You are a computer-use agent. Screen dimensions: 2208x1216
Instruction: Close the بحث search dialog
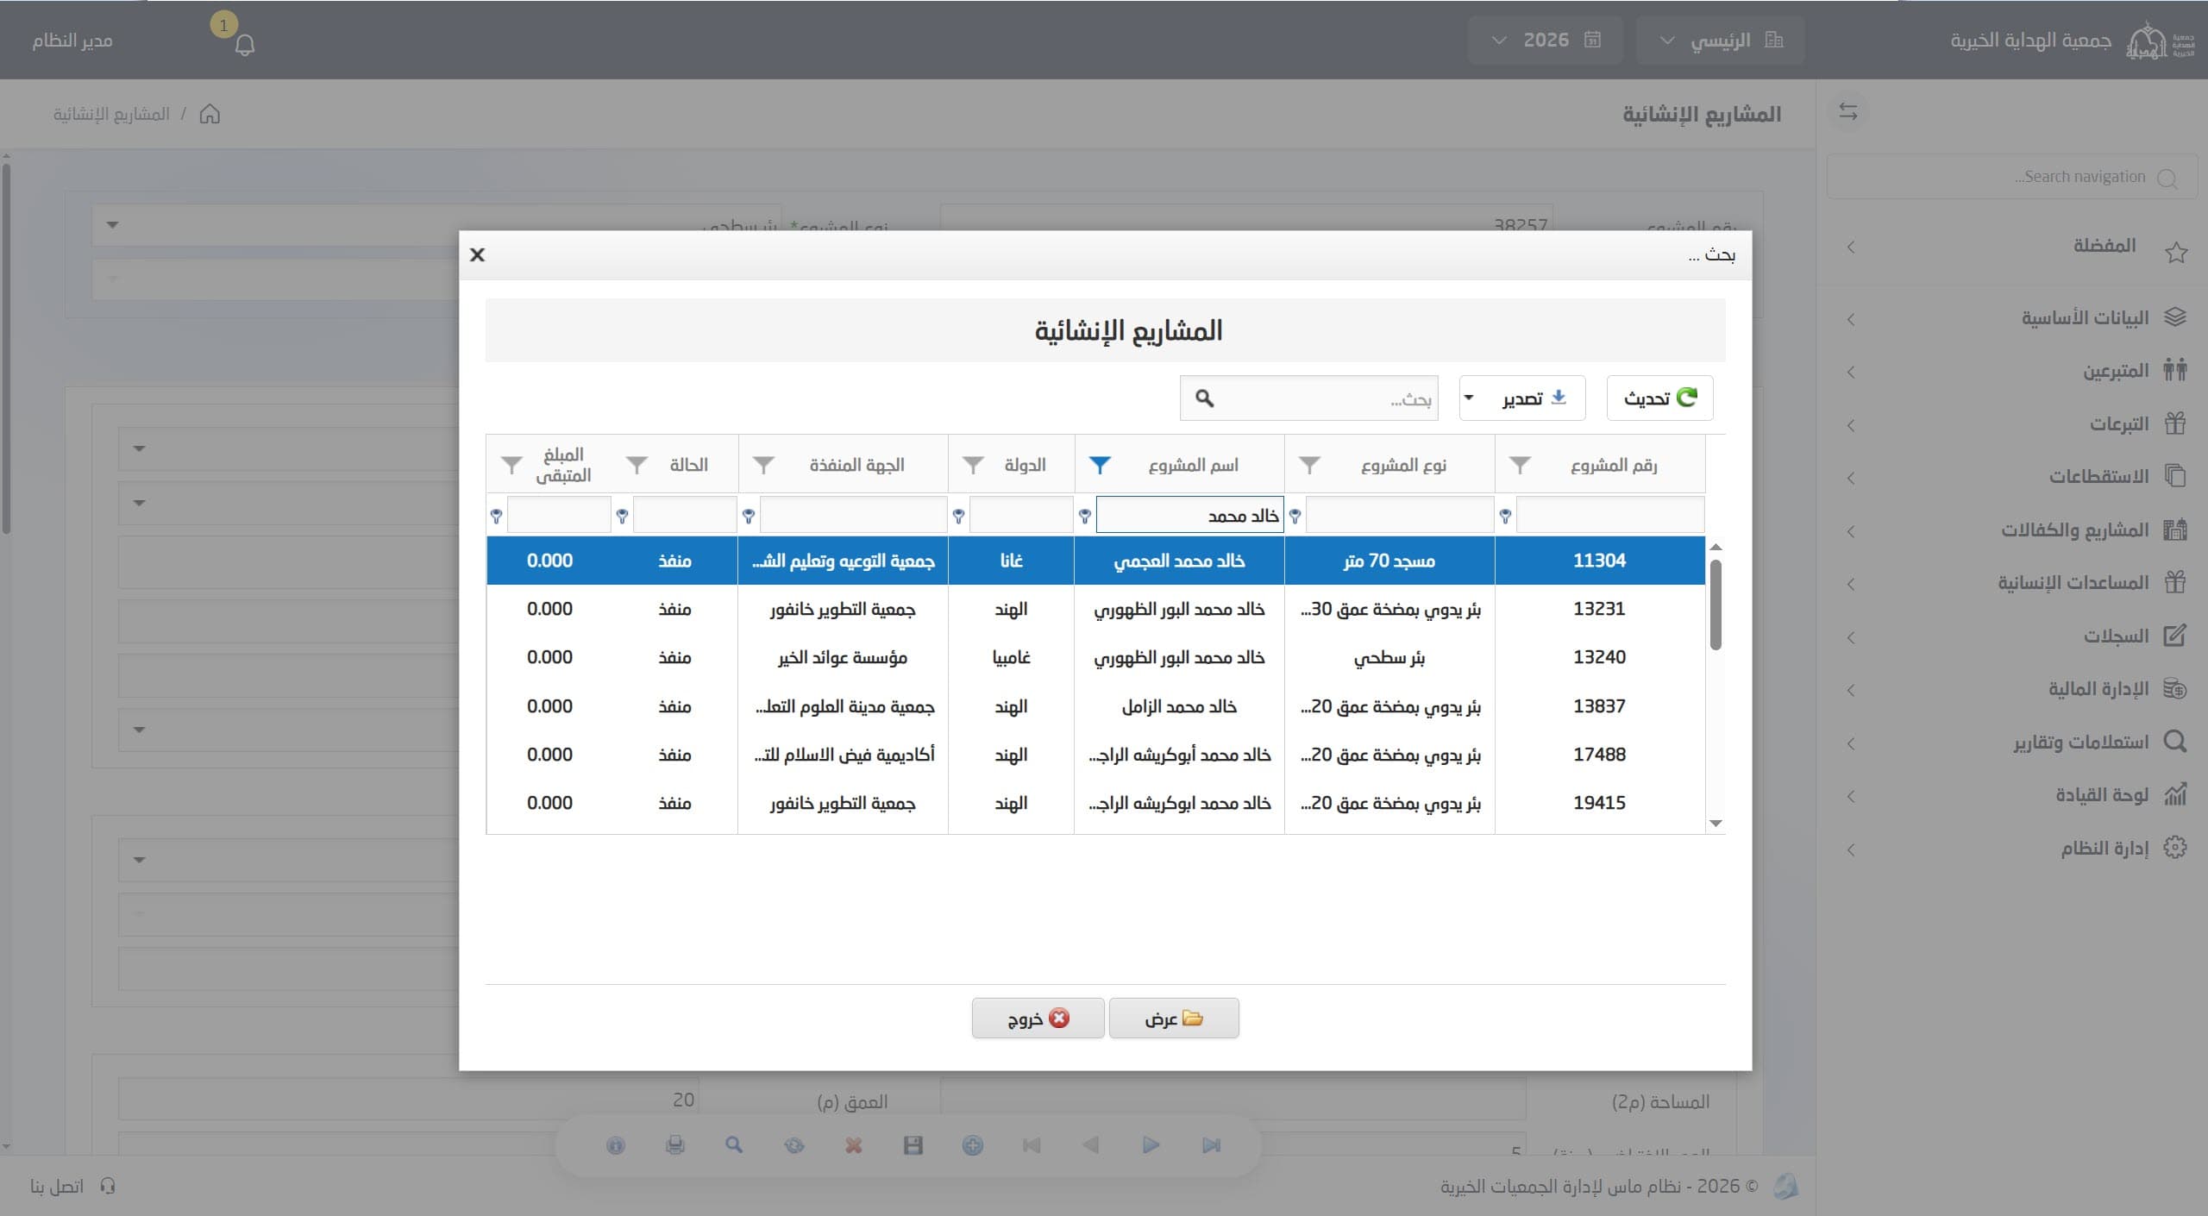(x=477, y=255)
